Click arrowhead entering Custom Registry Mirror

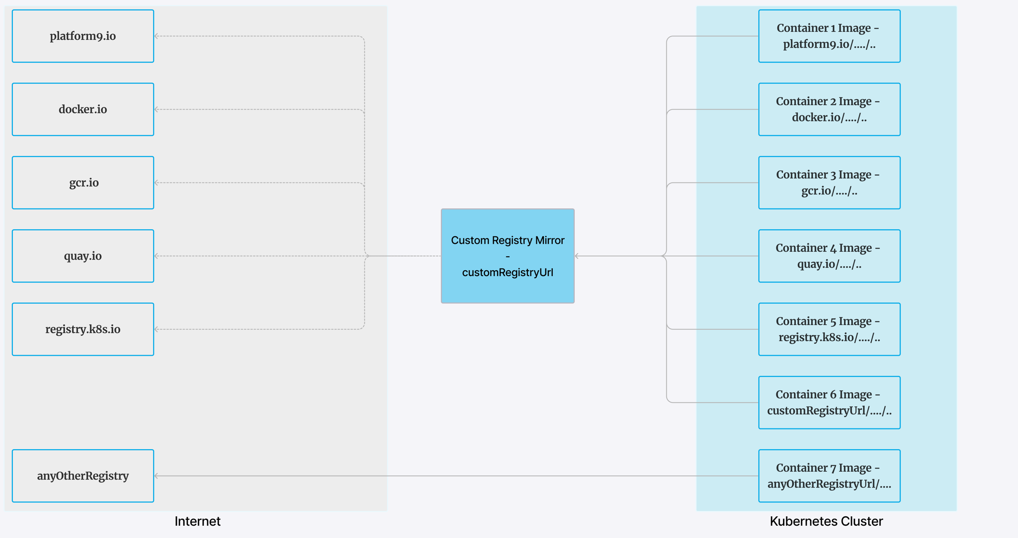[x=577, y=256]
